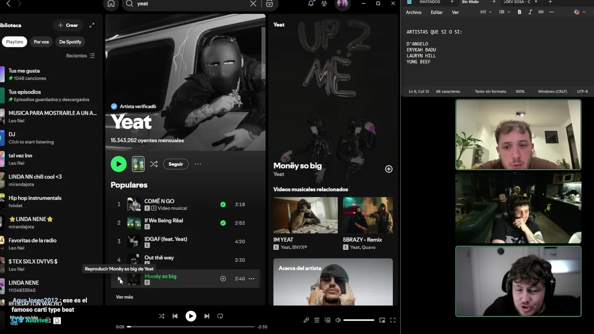Open the 100% zoom status in Notepad
Screen dimensions: 594x334
pos(520,91)
